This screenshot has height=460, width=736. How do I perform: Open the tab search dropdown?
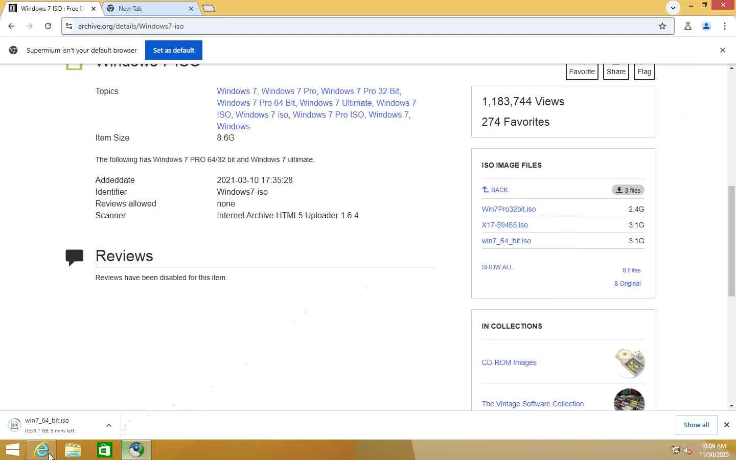(x=673, y=8)
